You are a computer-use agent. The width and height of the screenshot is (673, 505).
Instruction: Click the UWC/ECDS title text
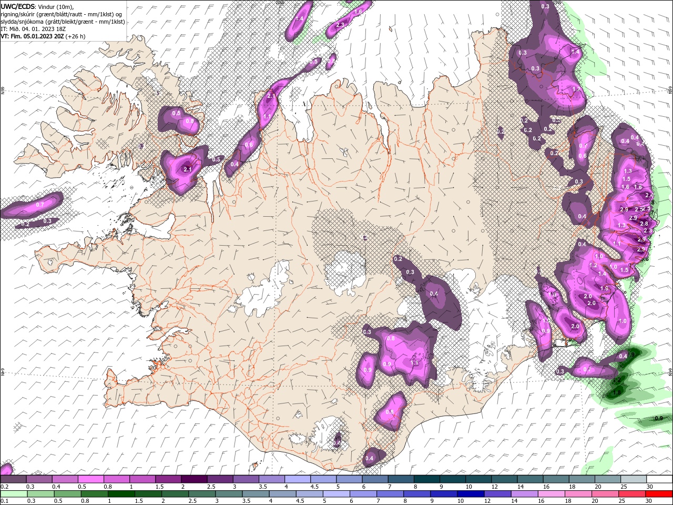(x=18, y=6)
